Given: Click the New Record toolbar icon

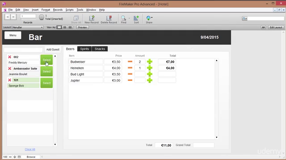Looking at the screenshot, I should tap(92, 18).
